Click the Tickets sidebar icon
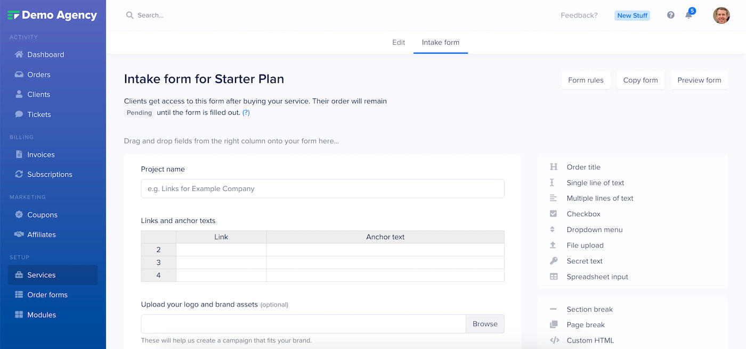 point(20,114)
